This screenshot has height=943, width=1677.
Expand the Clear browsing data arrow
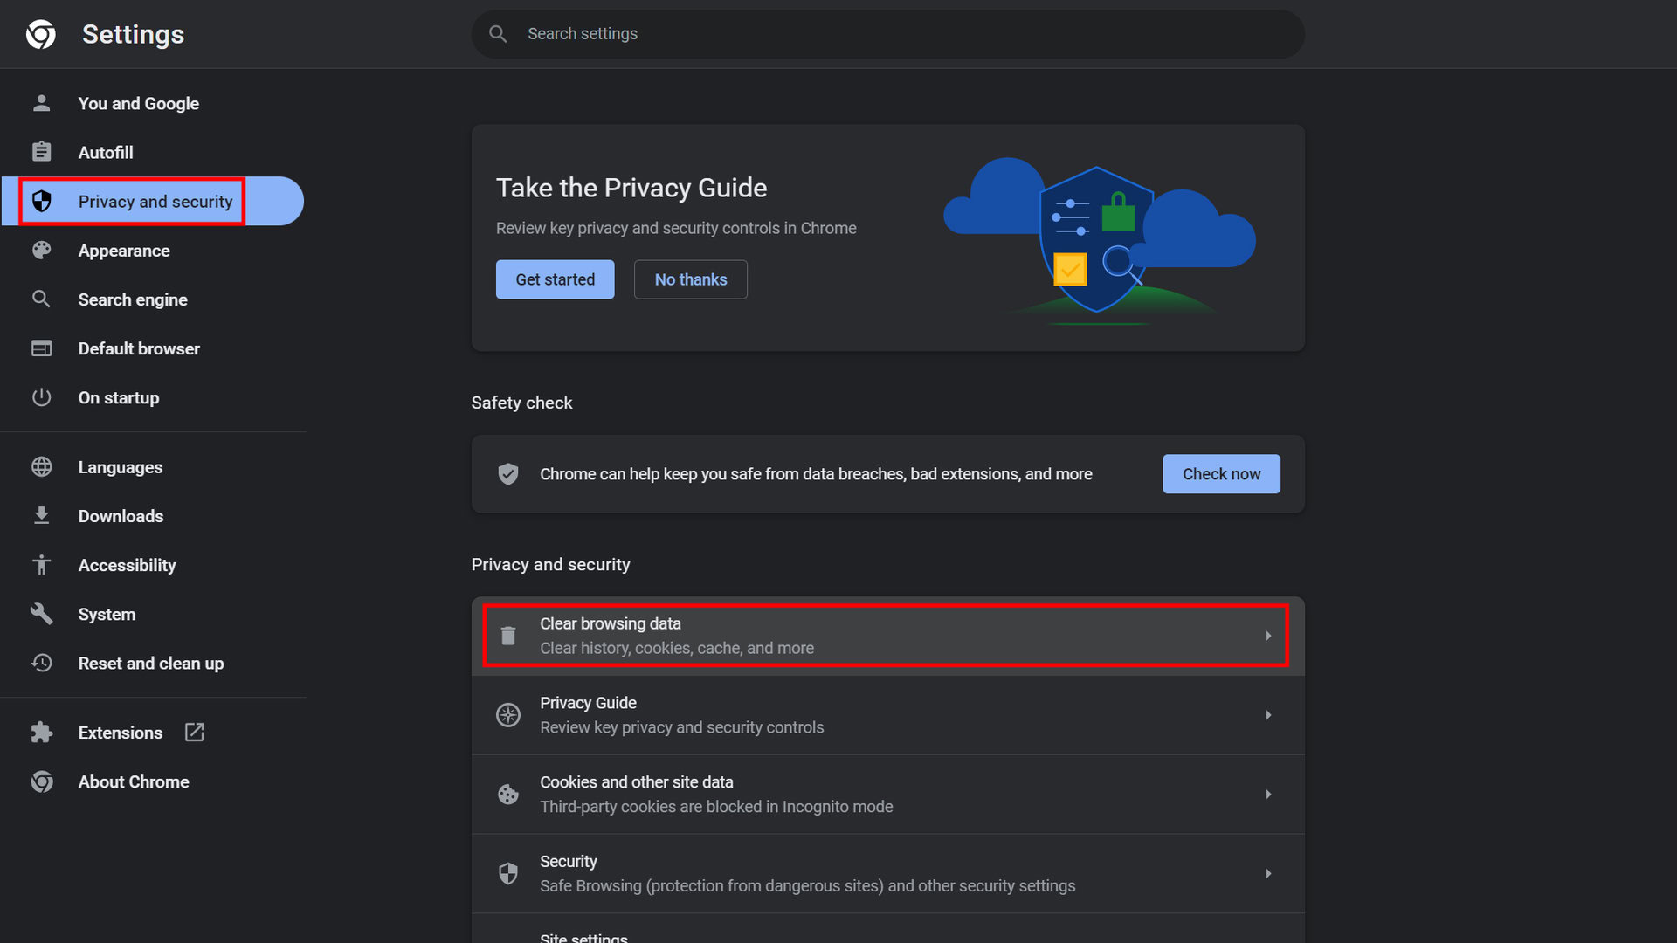click(1268, 636)
